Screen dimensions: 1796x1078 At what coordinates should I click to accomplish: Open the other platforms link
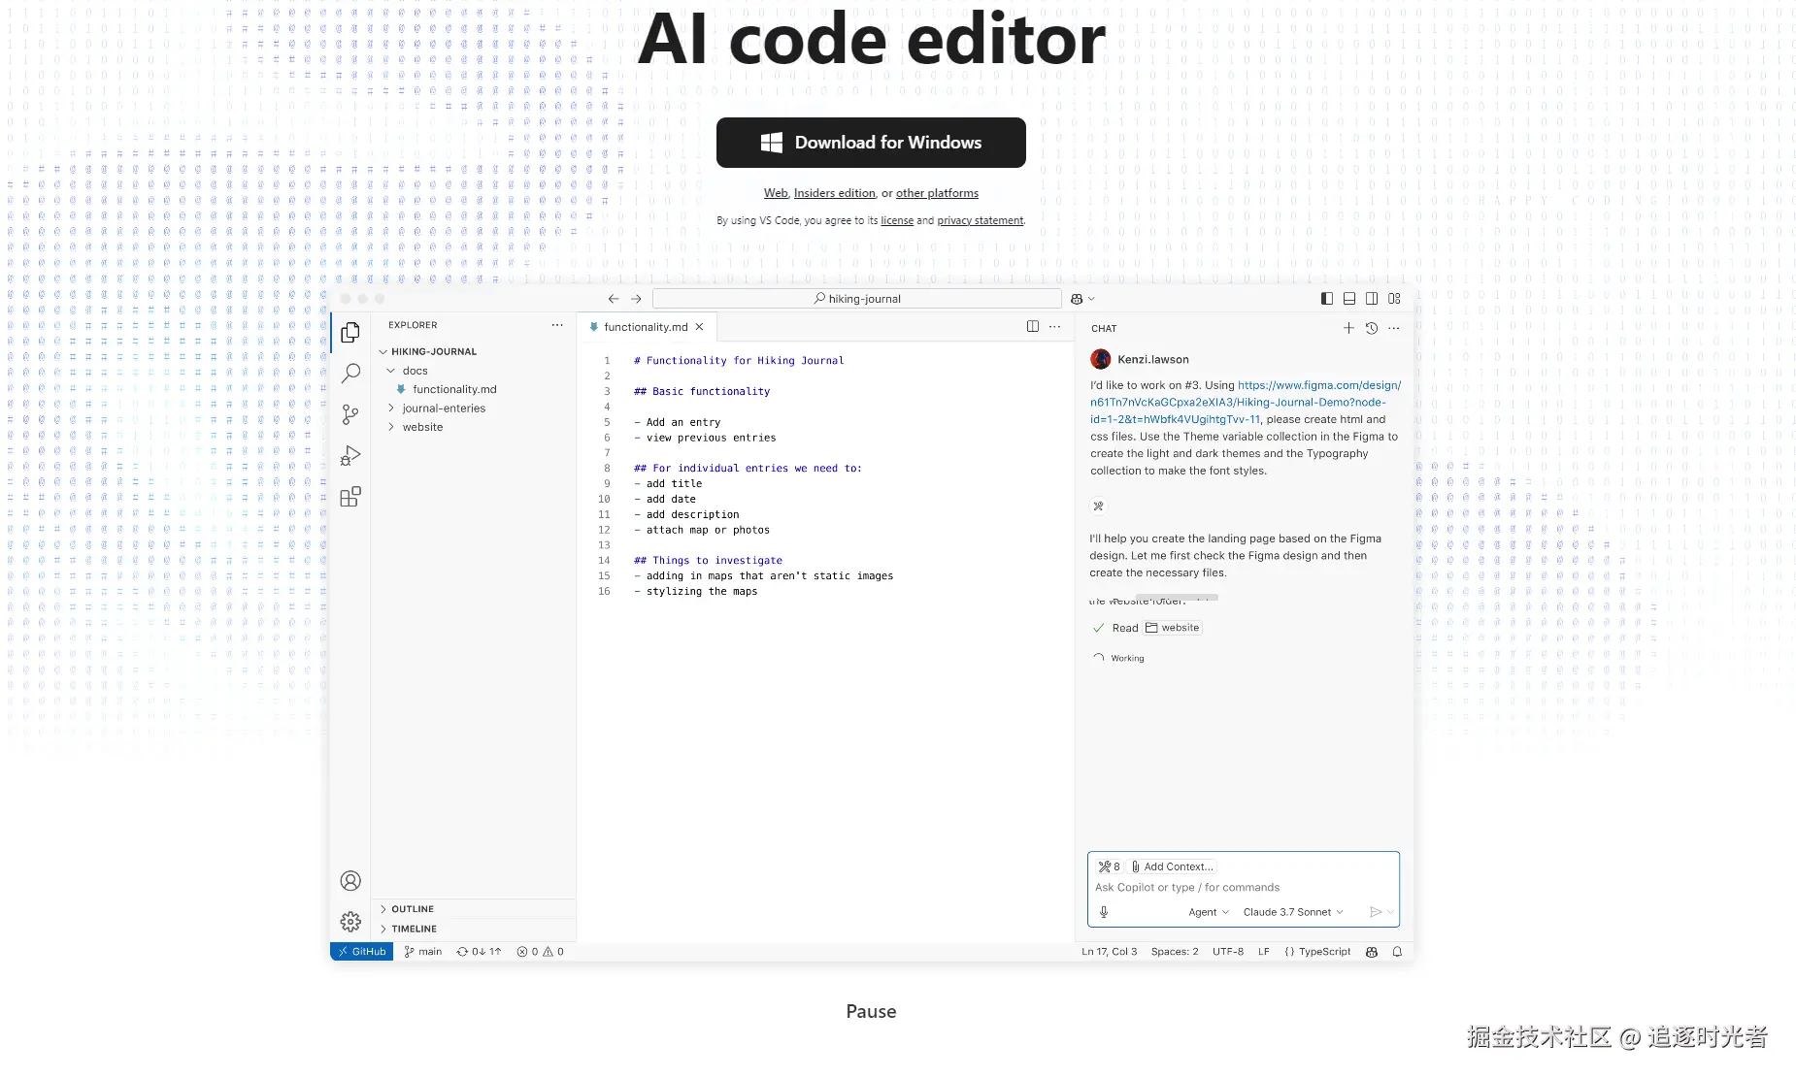pyautogui.click(x=937, y=193)
